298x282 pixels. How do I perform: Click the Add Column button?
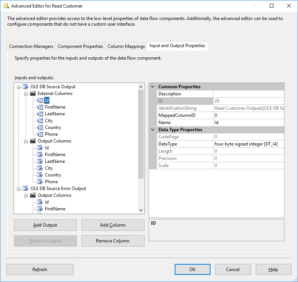click(x=113, y=225)
